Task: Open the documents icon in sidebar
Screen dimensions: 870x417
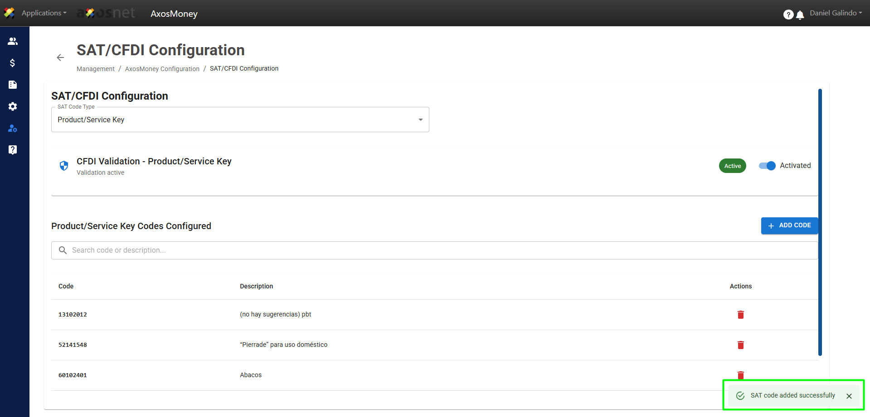Action: tap(13, 85)
